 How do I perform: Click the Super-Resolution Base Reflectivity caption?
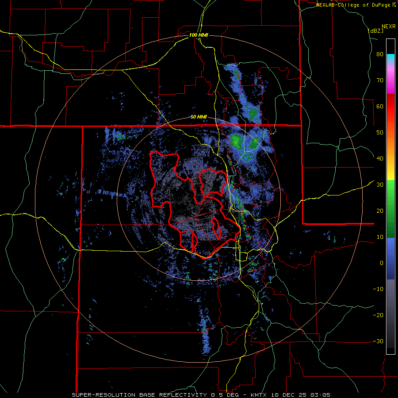coord(201,395)
